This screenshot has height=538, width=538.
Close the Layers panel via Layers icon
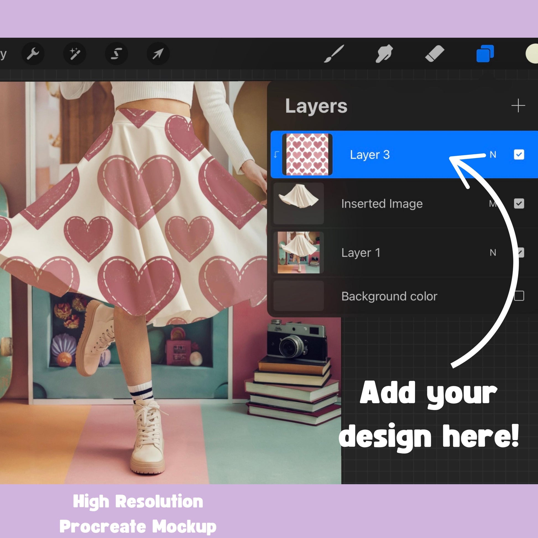485,53
